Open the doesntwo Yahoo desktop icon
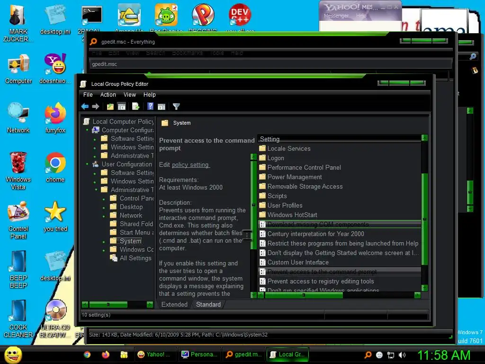485x364 pixels. click(55, 69)
